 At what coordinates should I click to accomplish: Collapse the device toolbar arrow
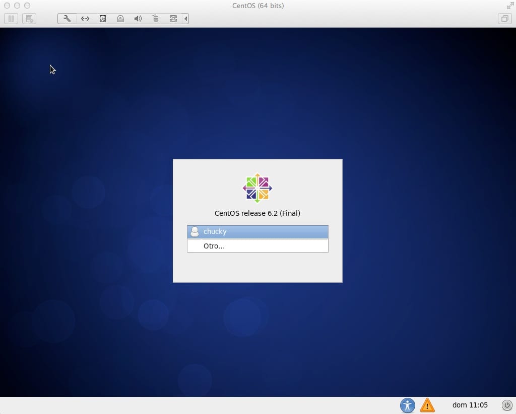(185, 19)
